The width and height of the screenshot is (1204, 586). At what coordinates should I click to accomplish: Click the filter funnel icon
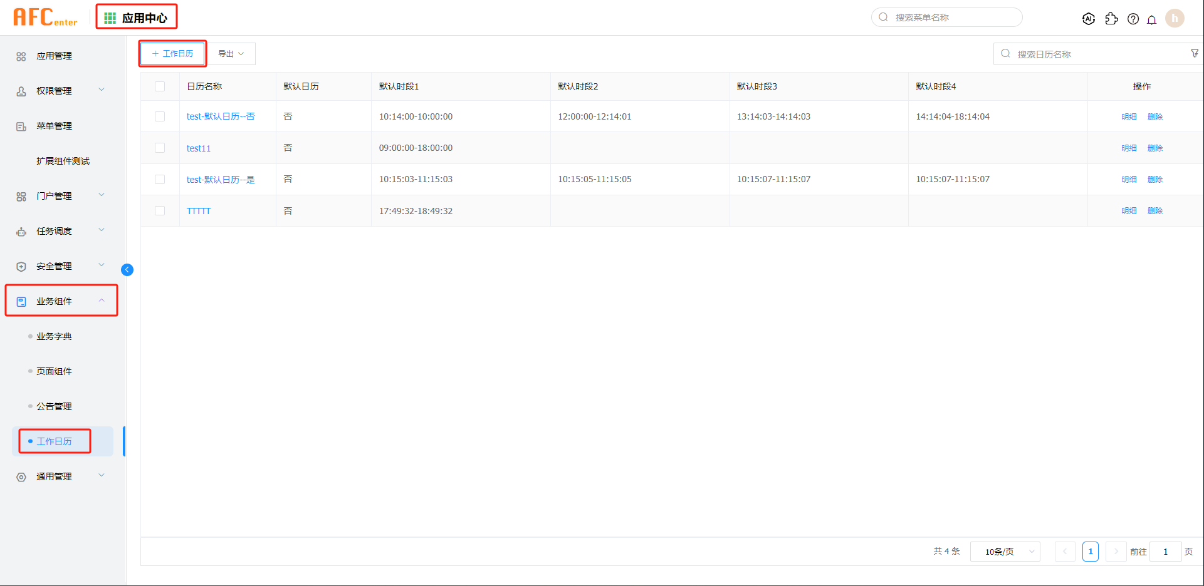[x=1195, y=54]
